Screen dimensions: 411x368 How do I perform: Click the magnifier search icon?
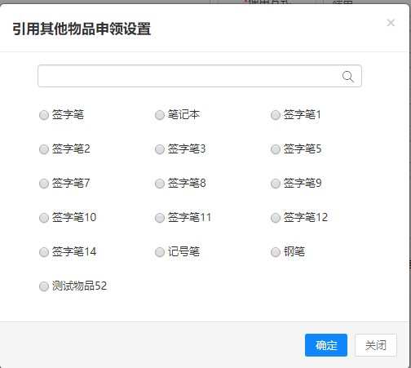pos(348,77)
